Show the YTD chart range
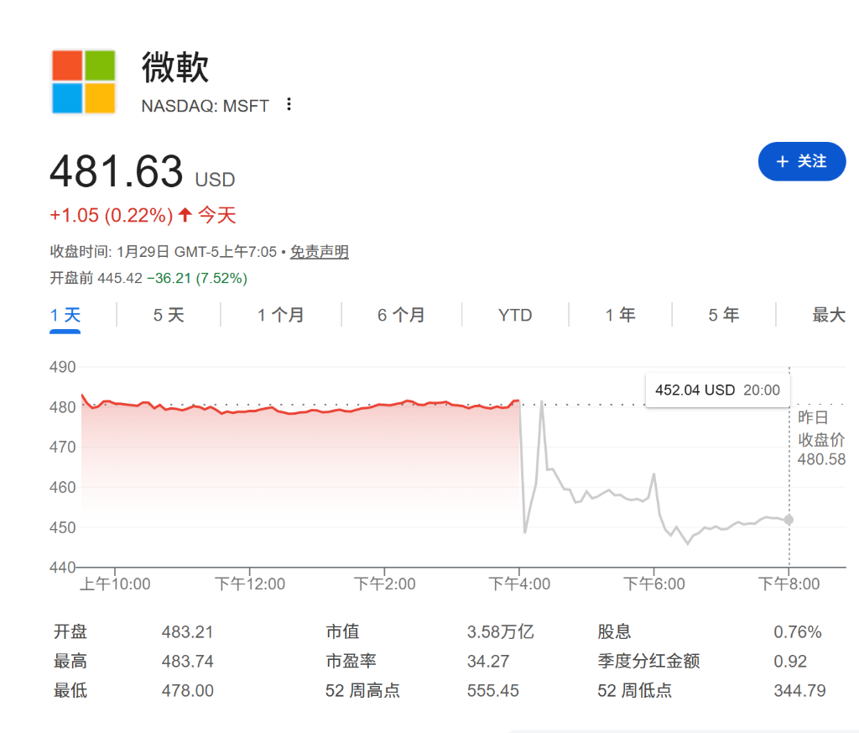This screenshot has width=859, height=733. (515, 316)
